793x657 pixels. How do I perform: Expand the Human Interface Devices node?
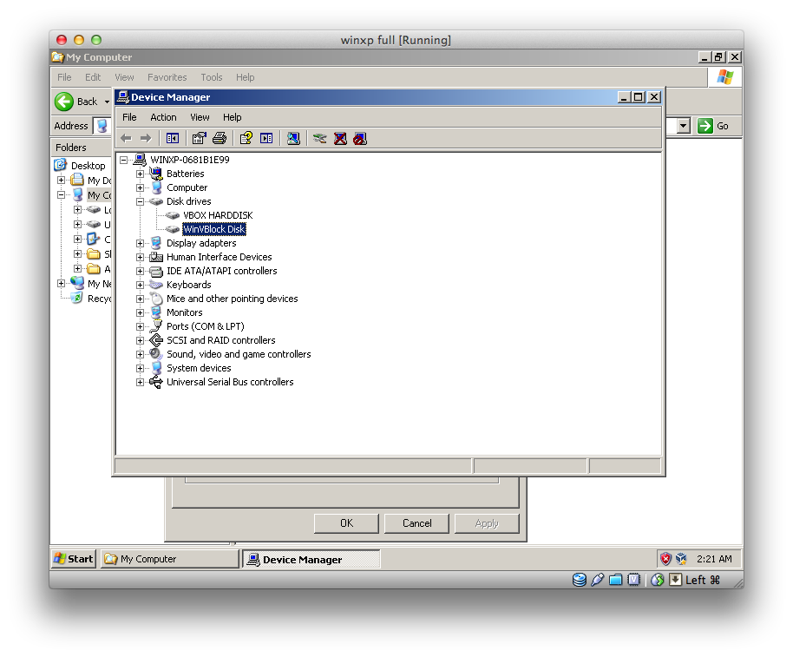coord(140,257)
